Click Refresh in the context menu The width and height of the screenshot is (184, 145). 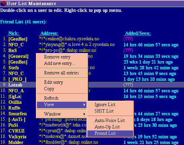51,98
